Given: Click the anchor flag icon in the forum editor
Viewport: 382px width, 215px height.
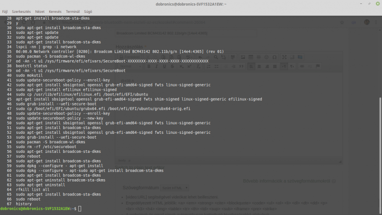Looking at the screenshot, I should (318, 66).
